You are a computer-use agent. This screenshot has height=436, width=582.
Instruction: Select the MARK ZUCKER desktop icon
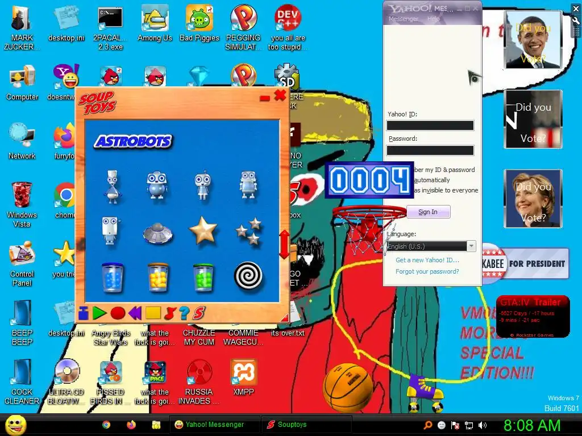[x=22, y=28]
